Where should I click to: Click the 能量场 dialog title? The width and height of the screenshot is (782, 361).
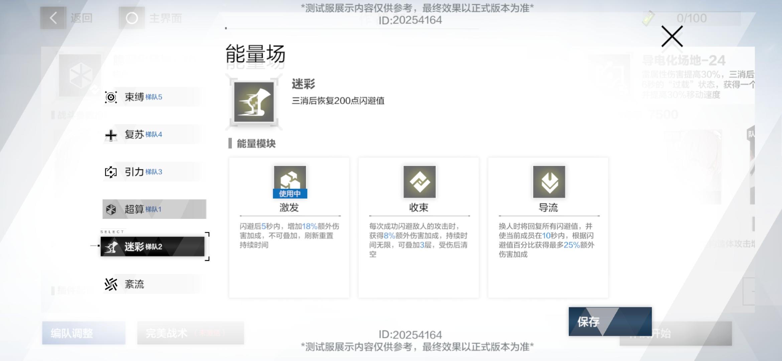(x=255, y=54)
